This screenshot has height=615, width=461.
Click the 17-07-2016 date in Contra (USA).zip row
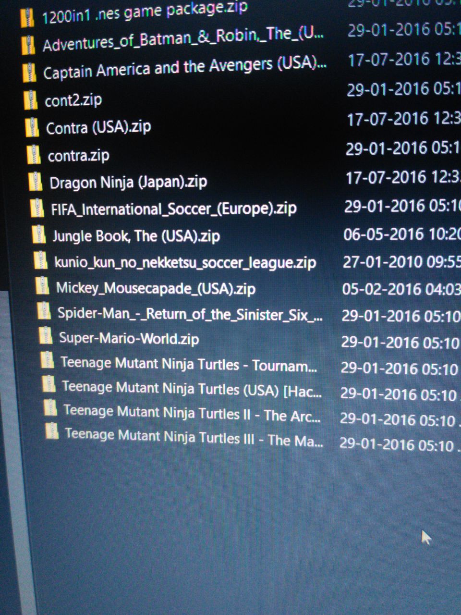point(387,119)
